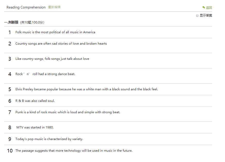Click the green return arrow icon
Viewport: 225px width, 162px height.
pyautogui.click(x=204, y=8)
